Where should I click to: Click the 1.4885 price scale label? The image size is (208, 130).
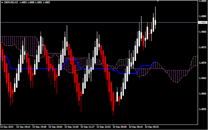pyautogui.click(x=203, y=16)
